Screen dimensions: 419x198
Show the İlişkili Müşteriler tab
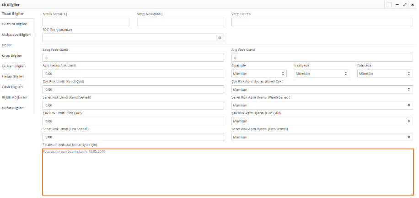(x=15, y=98)
